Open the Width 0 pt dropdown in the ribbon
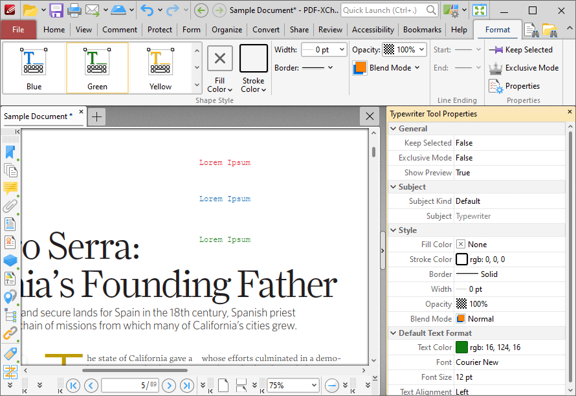Image resolution: width=576 pixels, height=396 pixels. [x=342, y=49]
